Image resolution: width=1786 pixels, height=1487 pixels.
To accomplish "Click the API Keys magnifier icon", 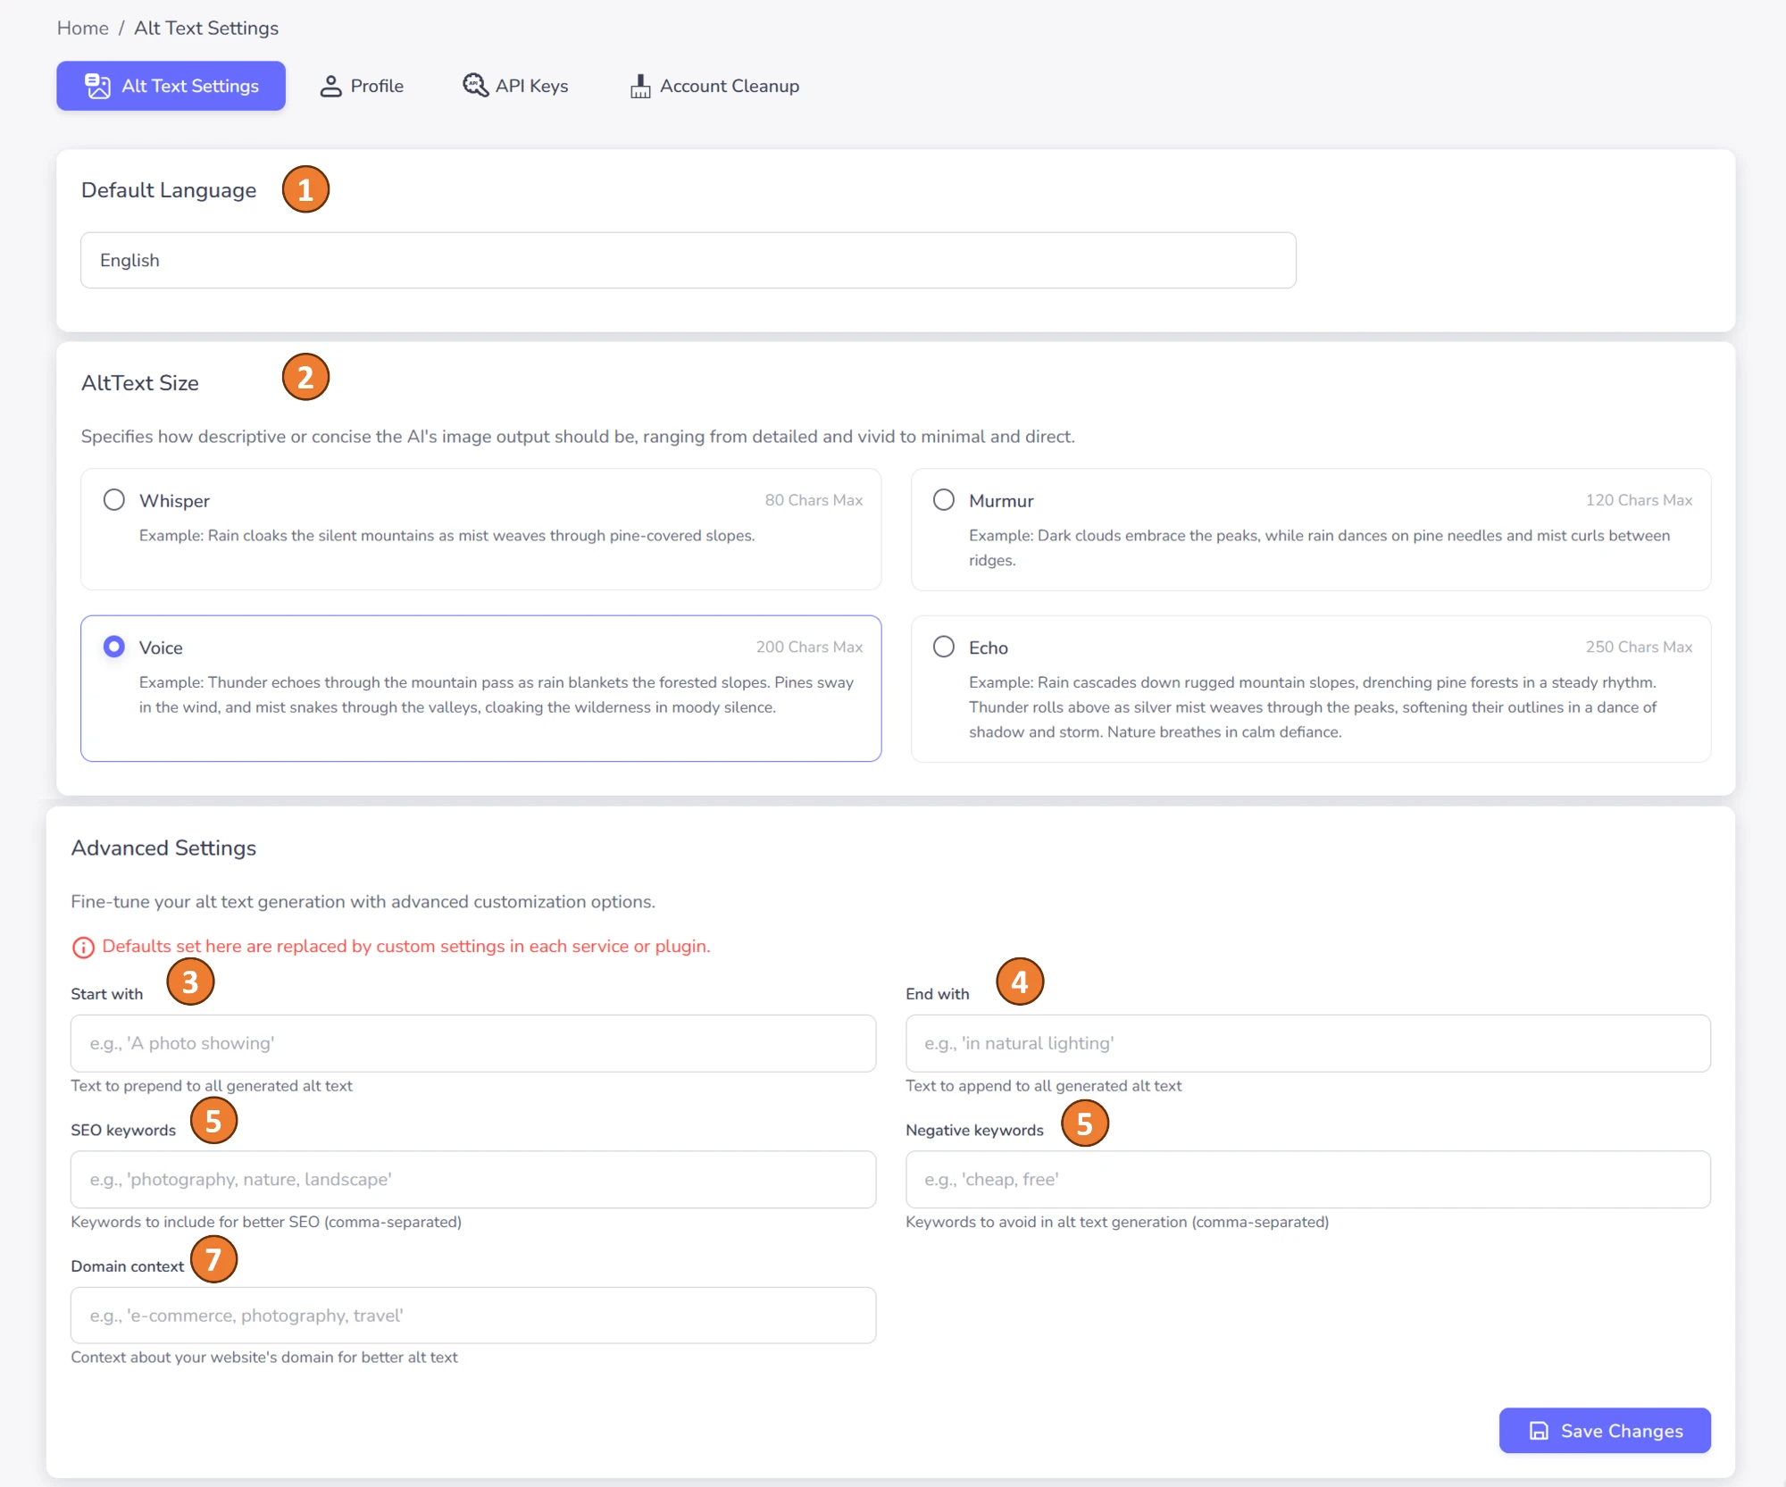I will (x=474, y=85).
